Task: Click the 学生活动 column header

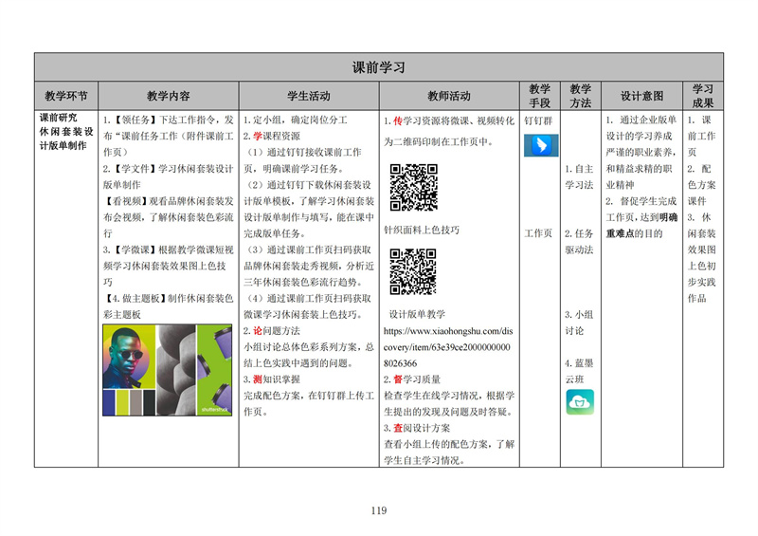Action: pos(309,96)
